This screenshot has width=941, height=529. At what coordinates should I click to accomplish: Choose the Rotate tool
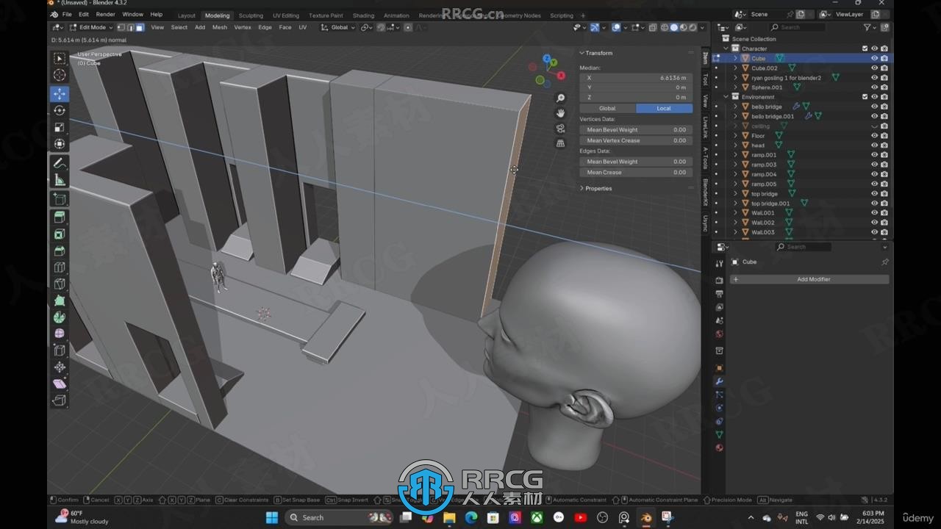click(x=60, y=110)
